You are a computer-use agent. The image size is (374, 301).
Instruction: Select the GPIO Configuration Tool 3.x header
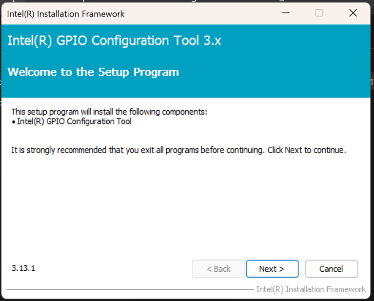click(114, 40)
